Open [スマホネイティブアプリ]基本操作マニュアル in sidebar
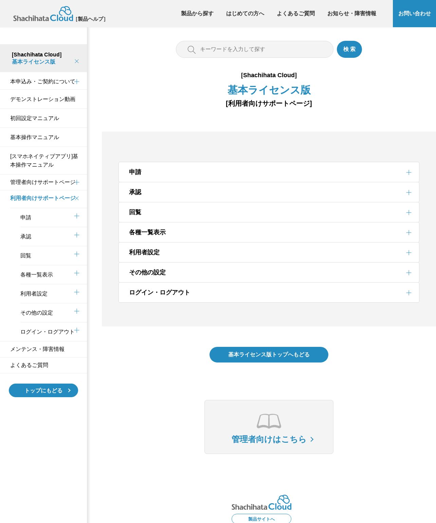The width and height of the screenshot is (436, 523). coord(44,161)
